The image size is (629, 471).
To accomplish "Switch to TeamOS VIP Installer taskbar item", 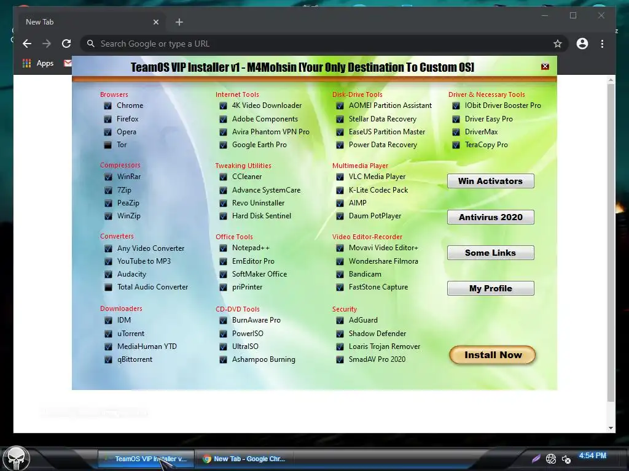I will tap(146, 459).
